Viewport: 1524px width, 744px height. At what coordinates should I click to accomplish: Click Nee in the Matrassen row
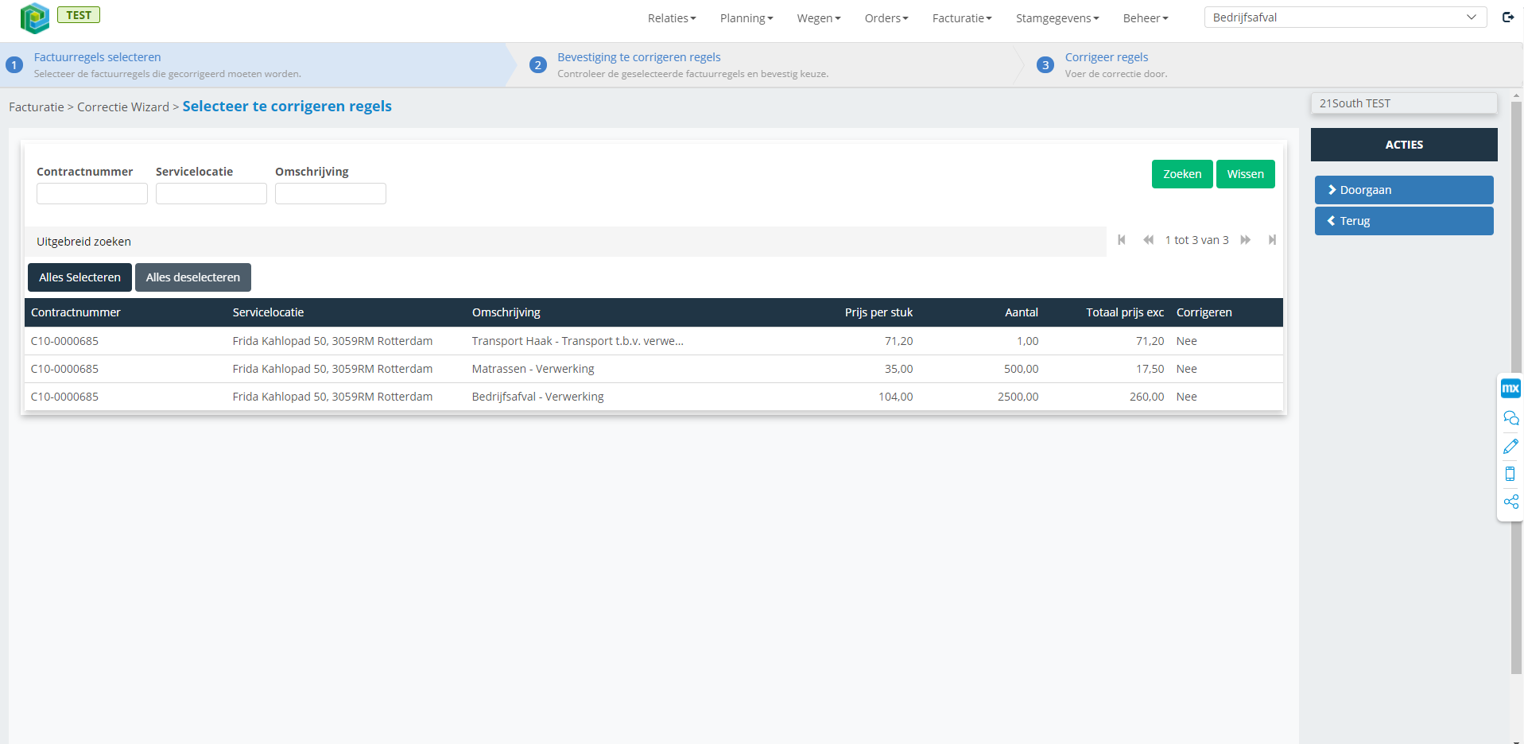click(x=1187, y=369)
